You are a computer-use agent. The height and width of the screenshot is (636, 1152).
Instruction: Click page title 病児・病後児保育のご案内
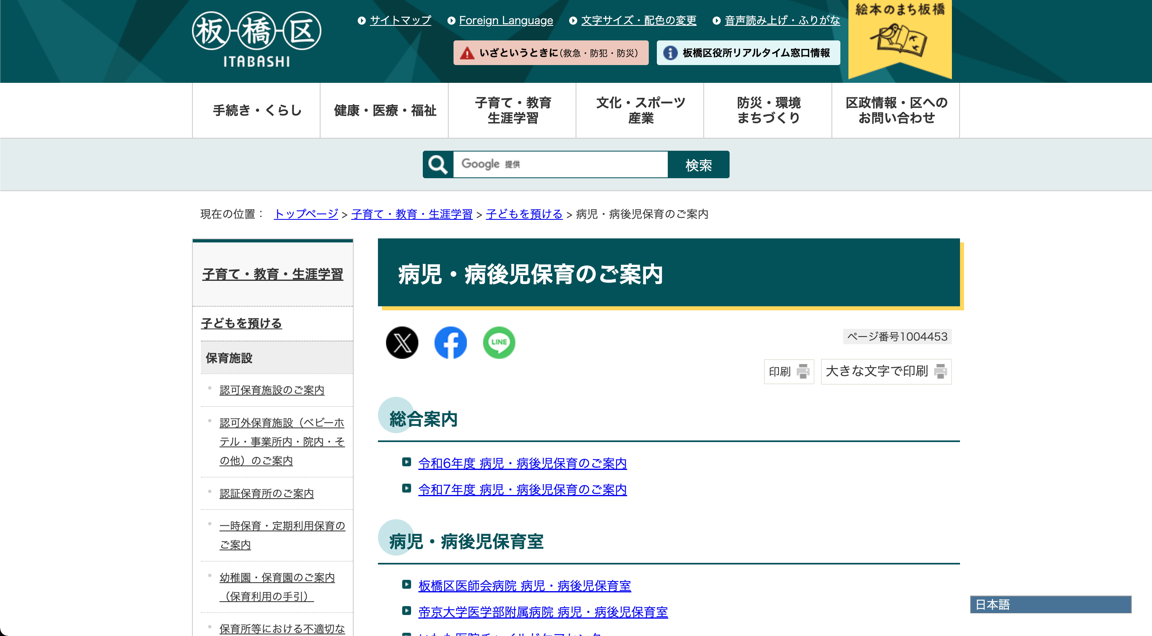pos(530,274)
